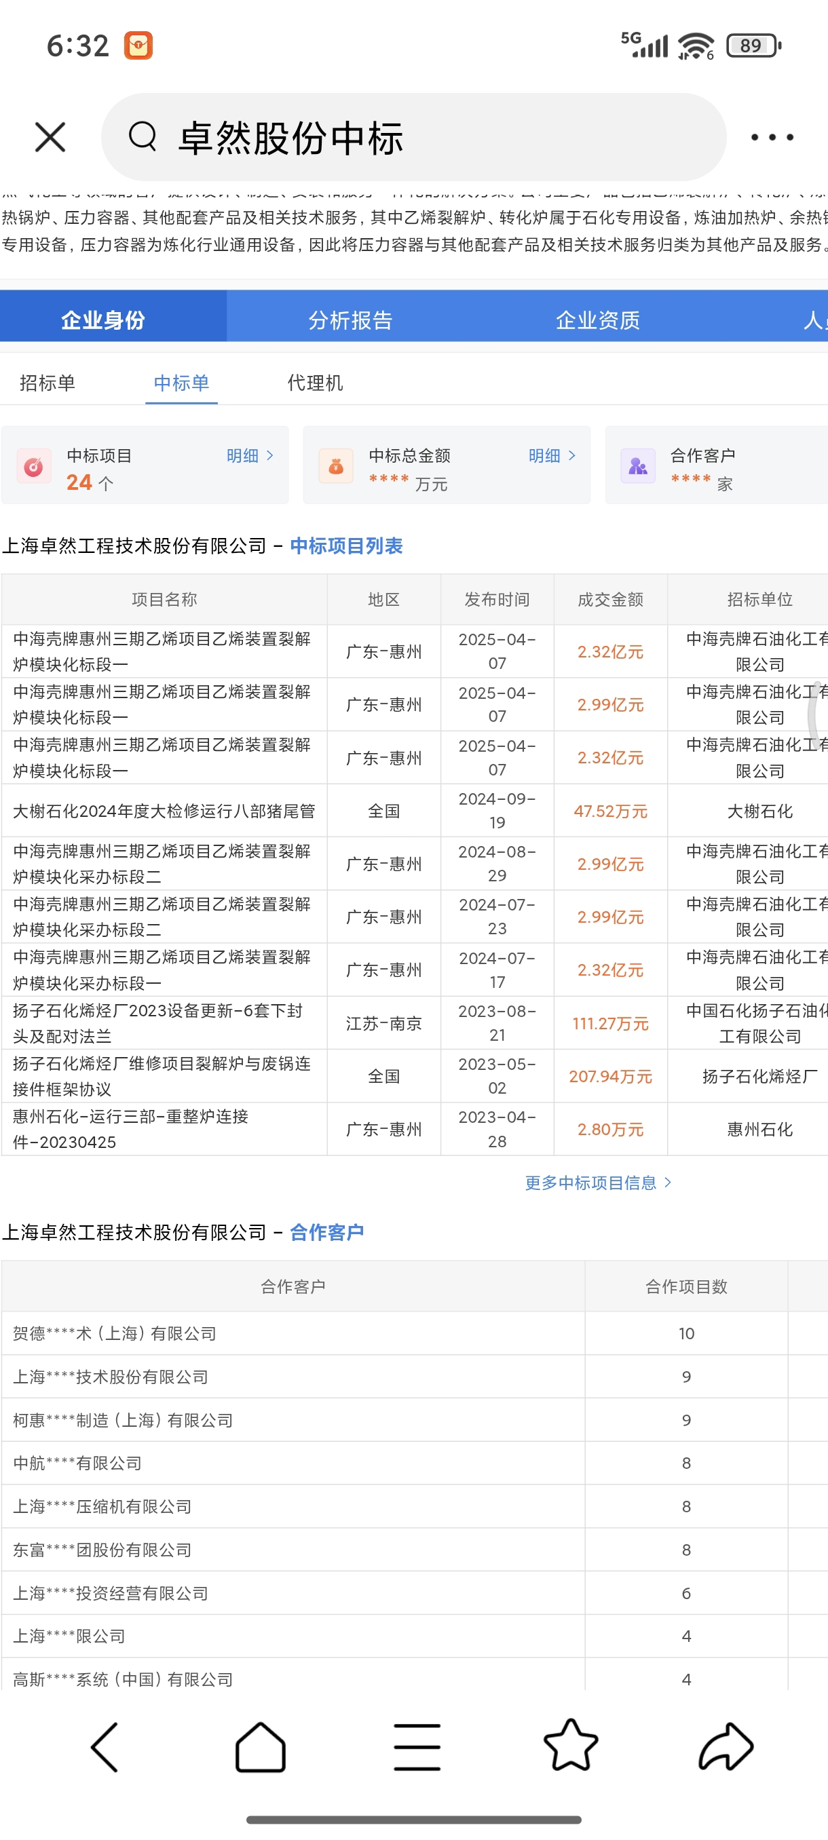
Task: Tap the money bag icon beside 中标总金额
Action: (x=336, y=466)
